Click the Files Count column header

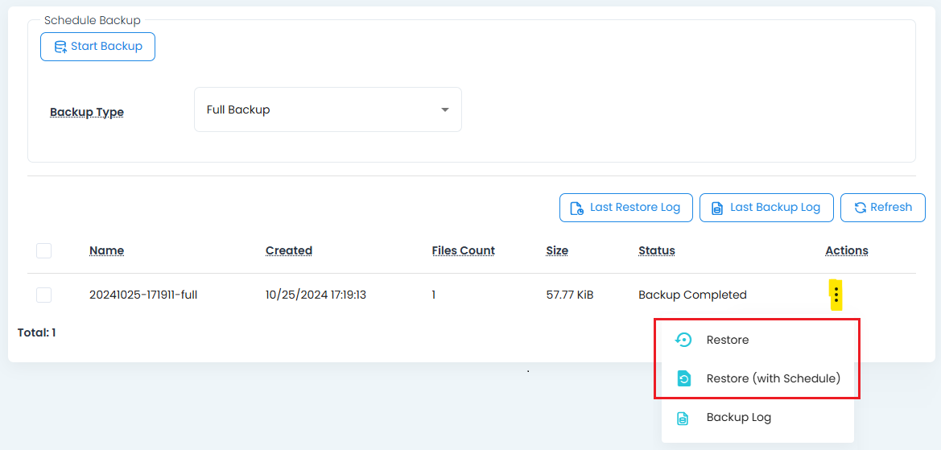tap(463, 250)
